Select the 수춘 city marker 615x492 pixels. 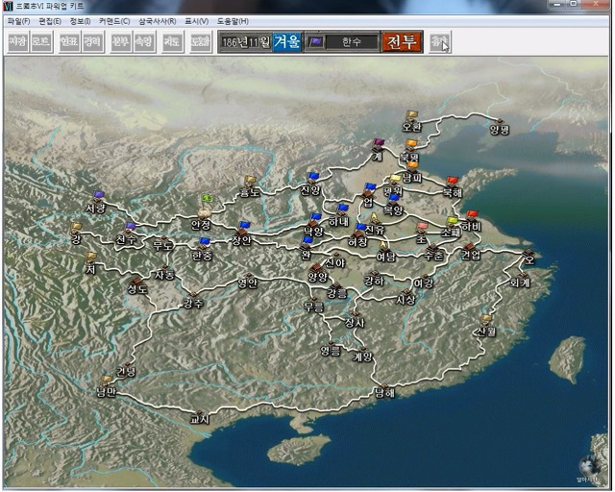[x=433, y=253]
